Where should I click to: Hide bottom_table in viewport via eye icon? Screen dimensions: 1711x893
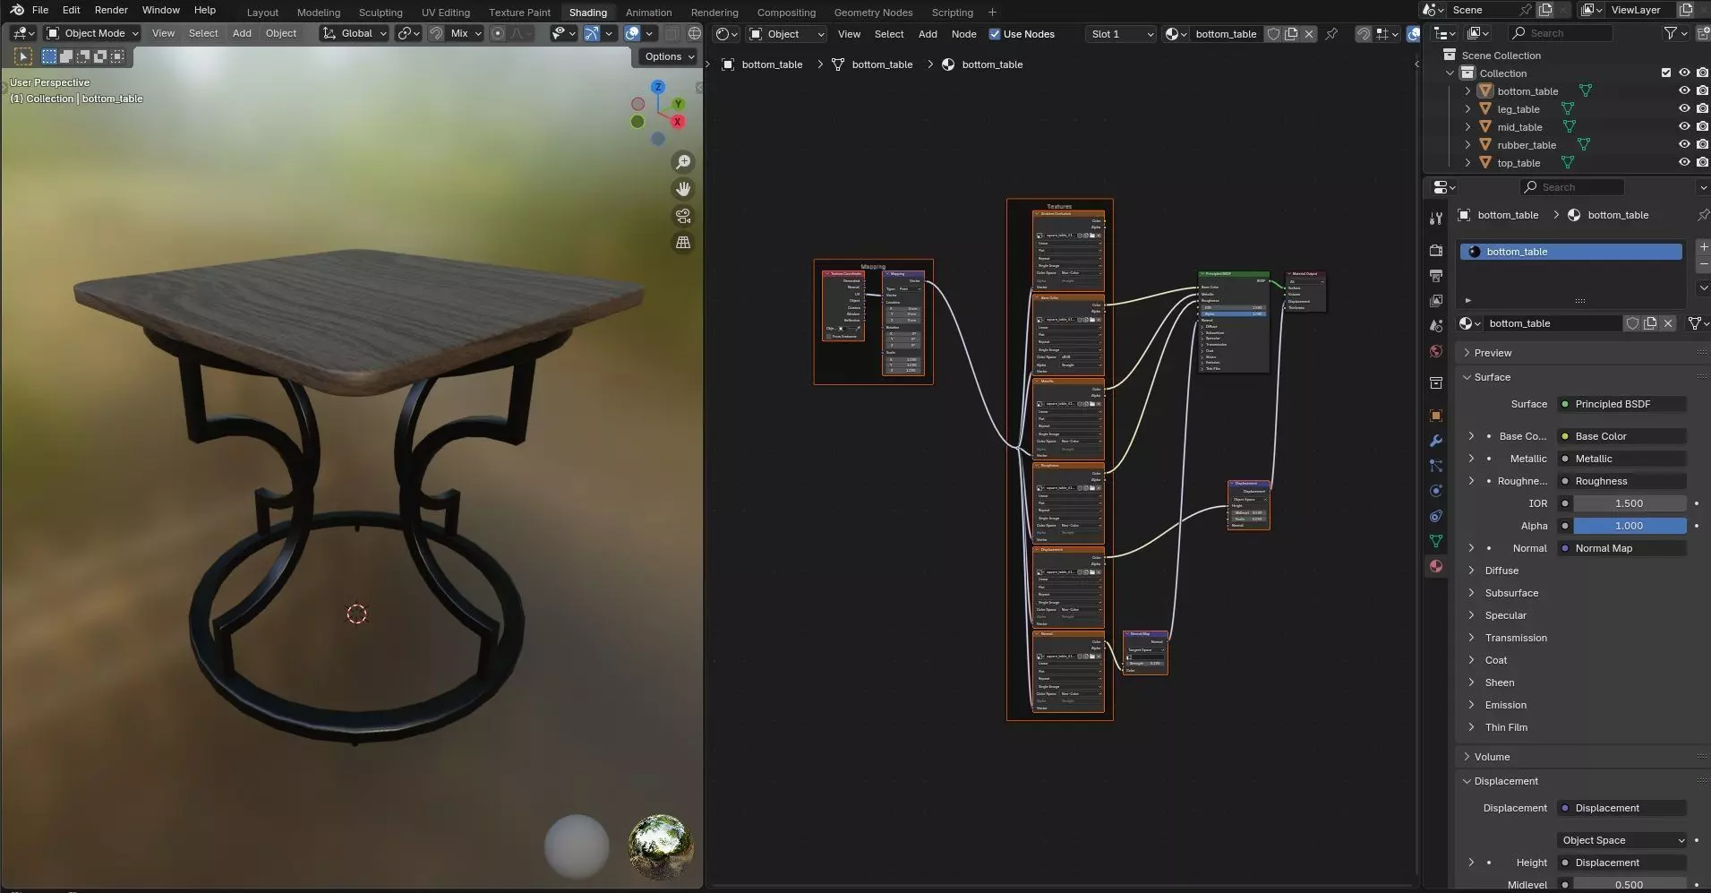[x=1684, y=90]
